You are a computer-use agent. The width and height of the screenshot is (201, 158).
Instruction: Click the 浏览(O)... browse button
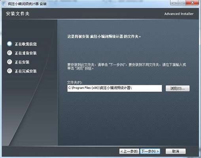(x=178, y=88)
